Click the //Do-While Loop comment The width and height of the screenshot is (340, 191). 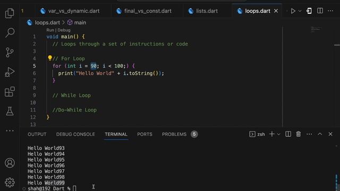[x=74, y=110]
